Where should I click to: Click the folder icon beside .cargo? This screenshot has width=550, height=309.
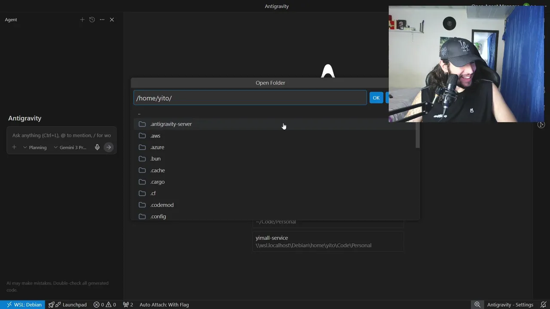pos(142,182)
